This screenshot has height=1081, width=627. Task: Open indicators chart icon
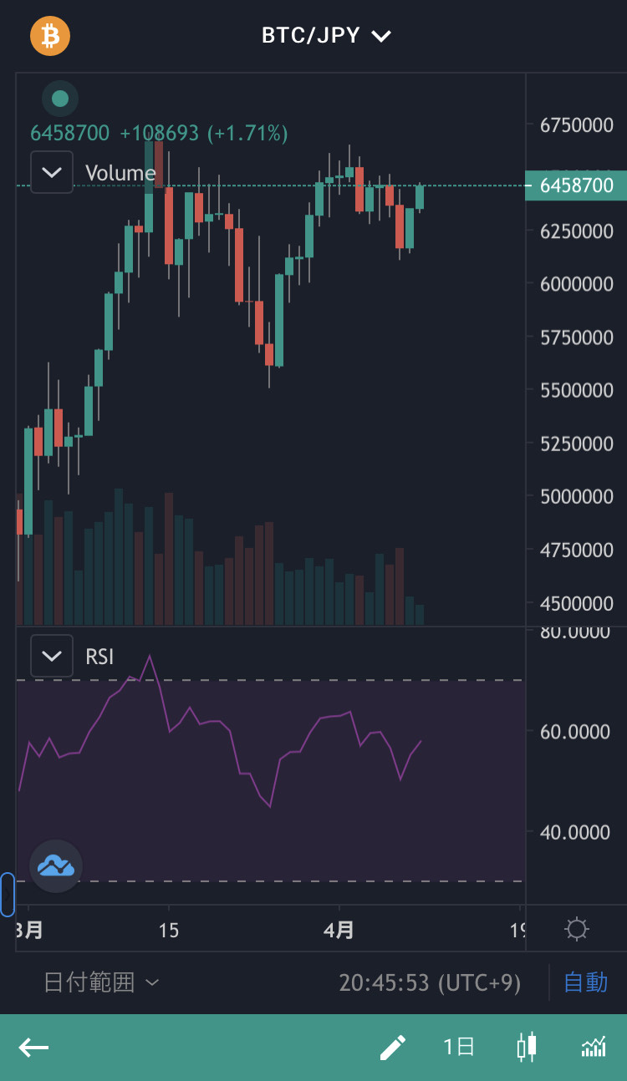(594, 1047)
